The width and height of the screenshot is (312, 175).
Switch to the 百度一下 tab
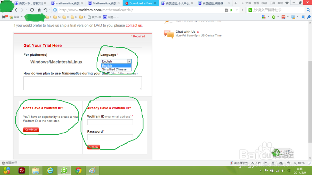pyautogui.click(x=31, y=3)
